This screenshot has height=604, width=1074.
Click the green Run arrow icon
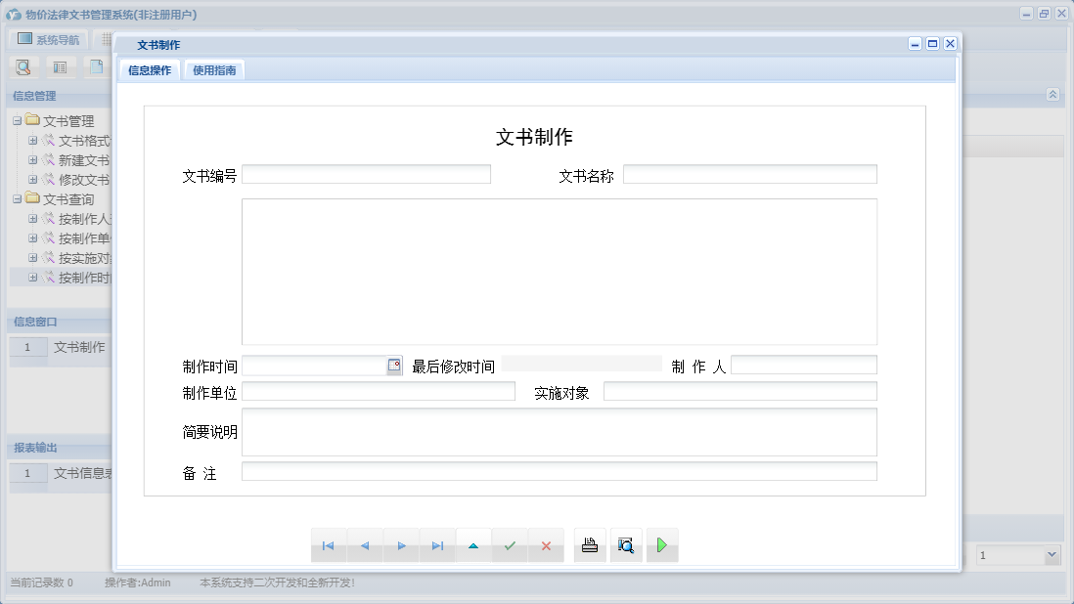pos(662,545)
